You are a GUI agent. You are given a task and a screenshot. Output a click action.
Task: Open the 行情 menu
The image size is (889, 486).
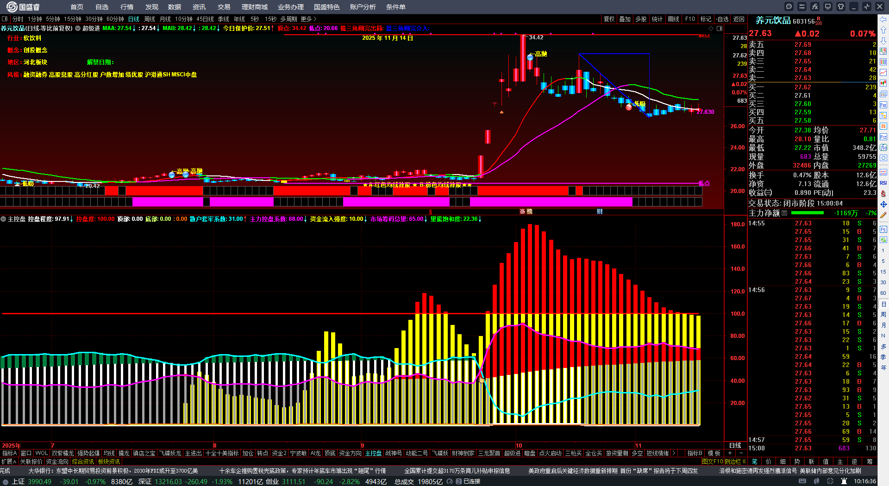127,7
